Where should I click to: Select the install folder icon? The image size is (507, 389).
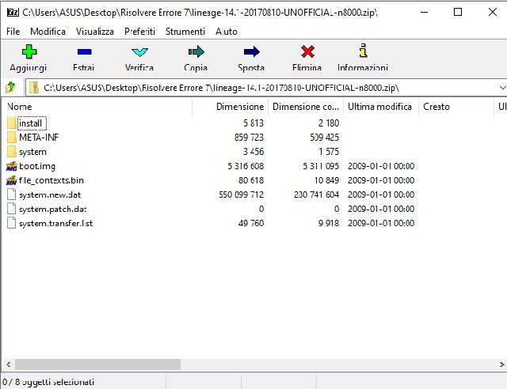pos(12,123)
